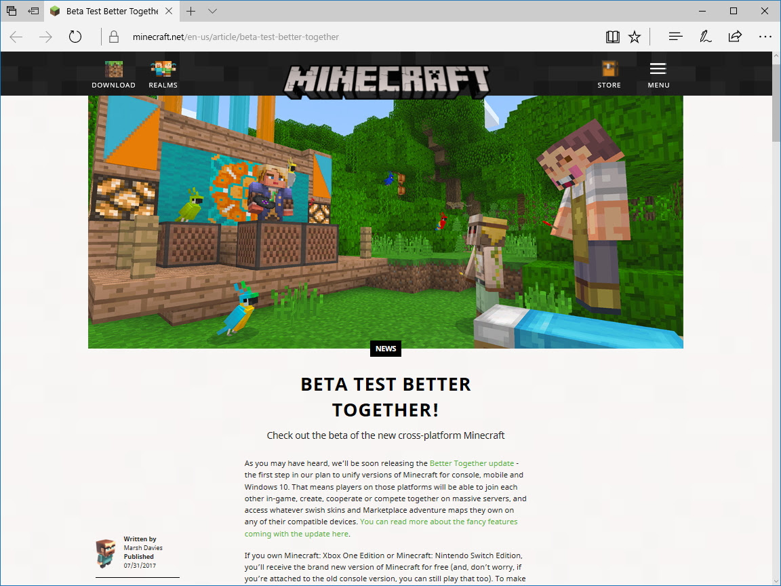Screen dimensions: 781x586
Task: Click the NEWS category tag
Action: coord(386,349)
